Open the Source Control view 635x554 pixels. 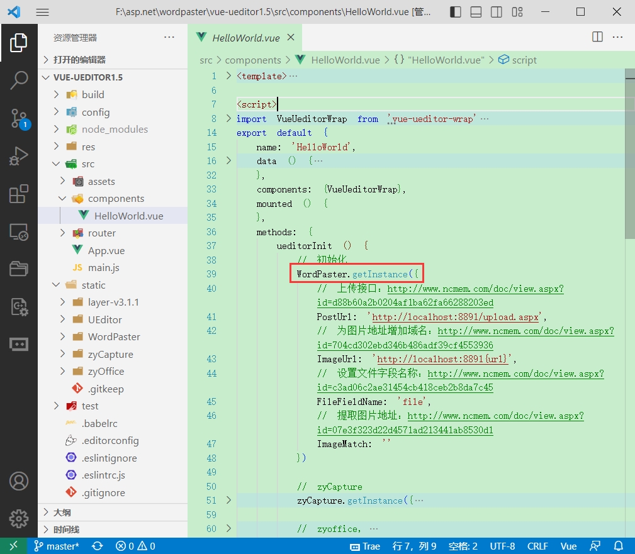[x=19, y=119]
